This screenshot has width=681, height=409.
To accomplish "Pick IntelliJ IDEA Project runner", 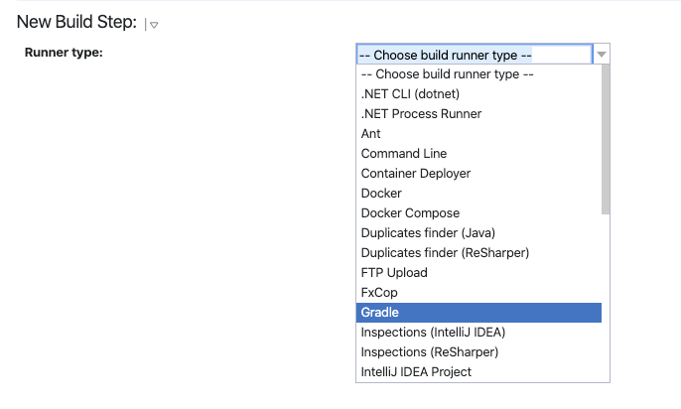I will click(x=416, y=372).
